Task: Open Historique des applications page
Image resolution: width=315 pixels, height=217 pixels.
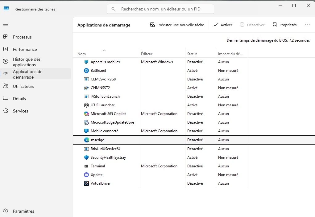Action: point(35,62)
